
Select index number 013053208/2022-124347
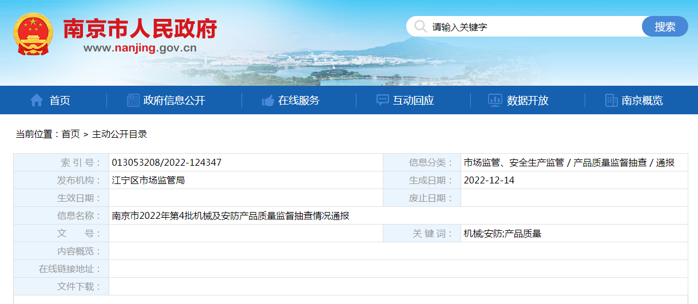click(166, 162)
